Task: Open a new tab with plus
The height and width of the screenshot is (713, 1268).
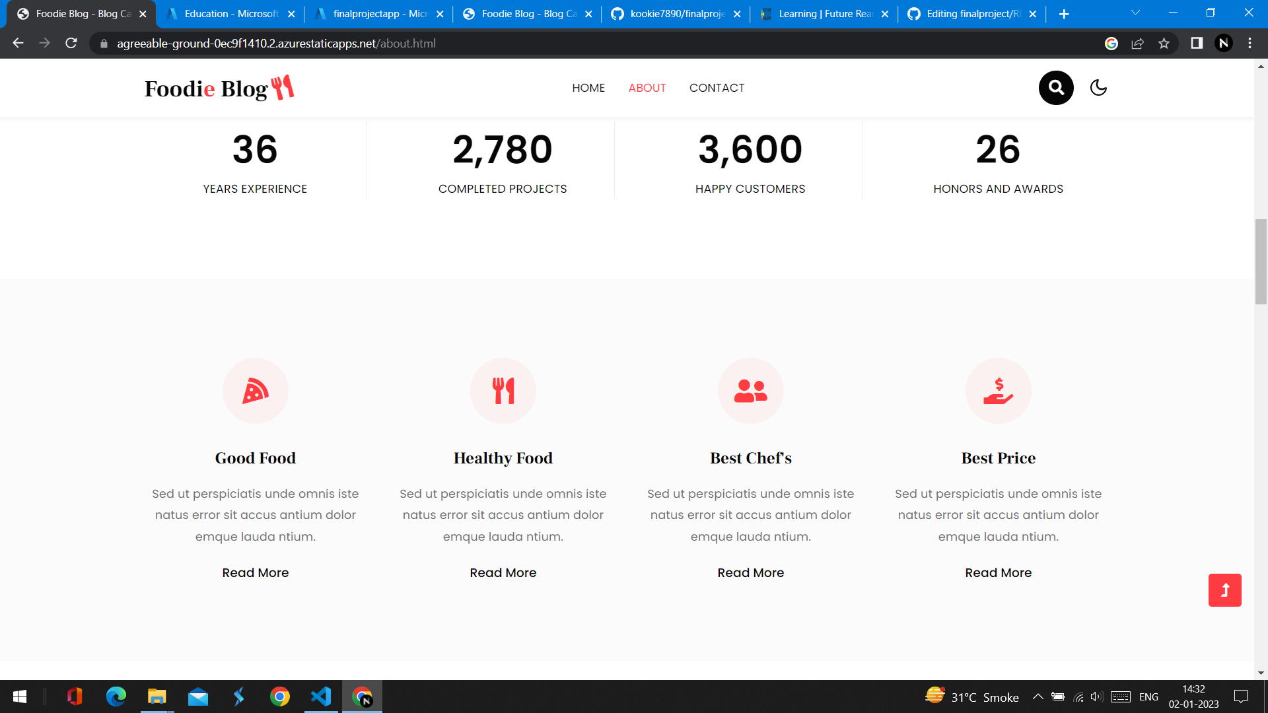Action: pyautogui.click(x=1064, y=14)
